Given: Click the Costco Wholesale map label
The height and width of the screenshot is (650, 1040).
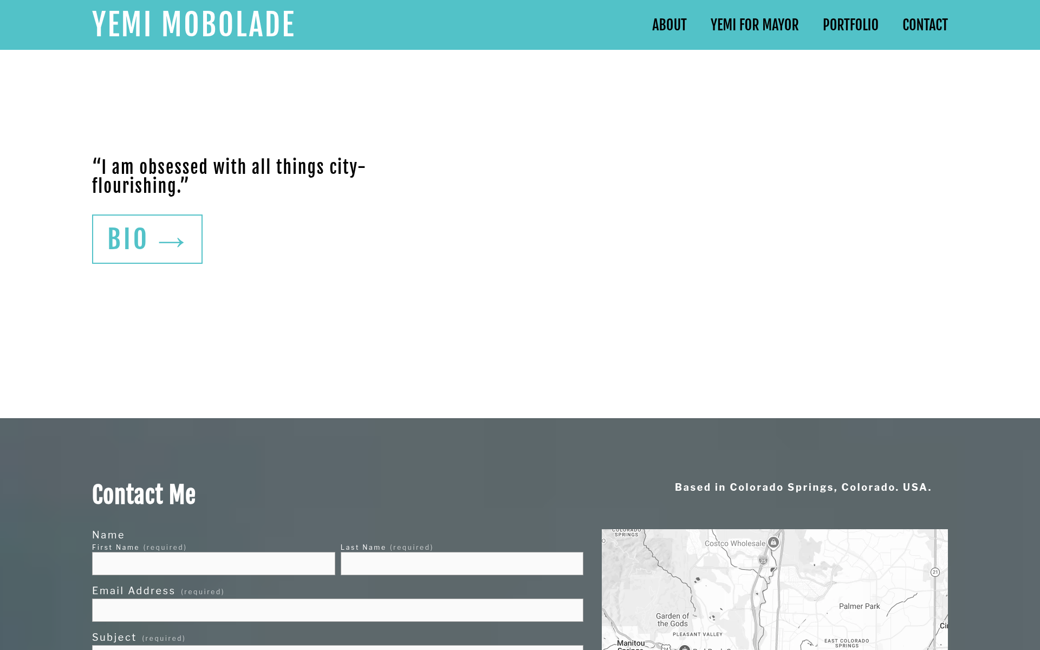Looking at the screenshot, I should coord(735,543).
